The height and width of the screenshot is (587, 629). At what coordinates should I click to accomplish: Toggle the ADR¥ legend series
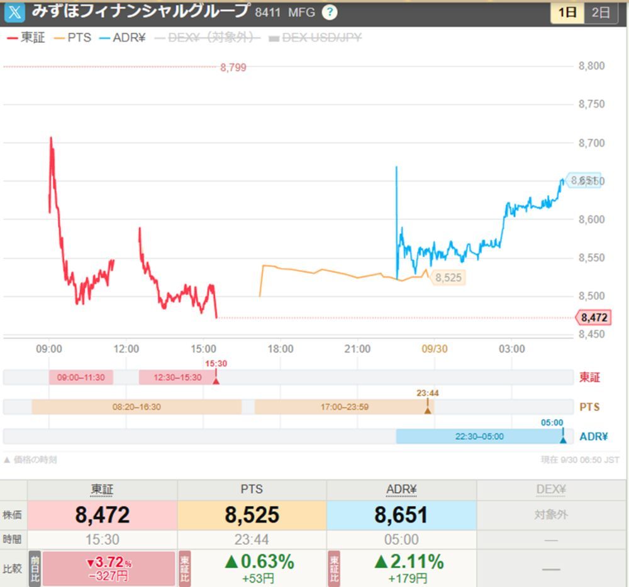point(123,38)
